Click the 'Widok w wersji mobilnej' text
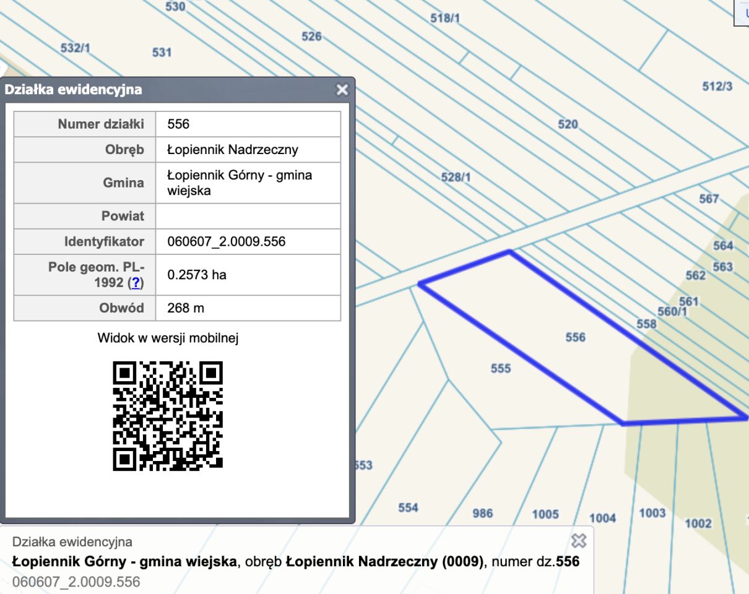This screenshot has height=594, width=749. pyautogui.click(x=168, y=338)
